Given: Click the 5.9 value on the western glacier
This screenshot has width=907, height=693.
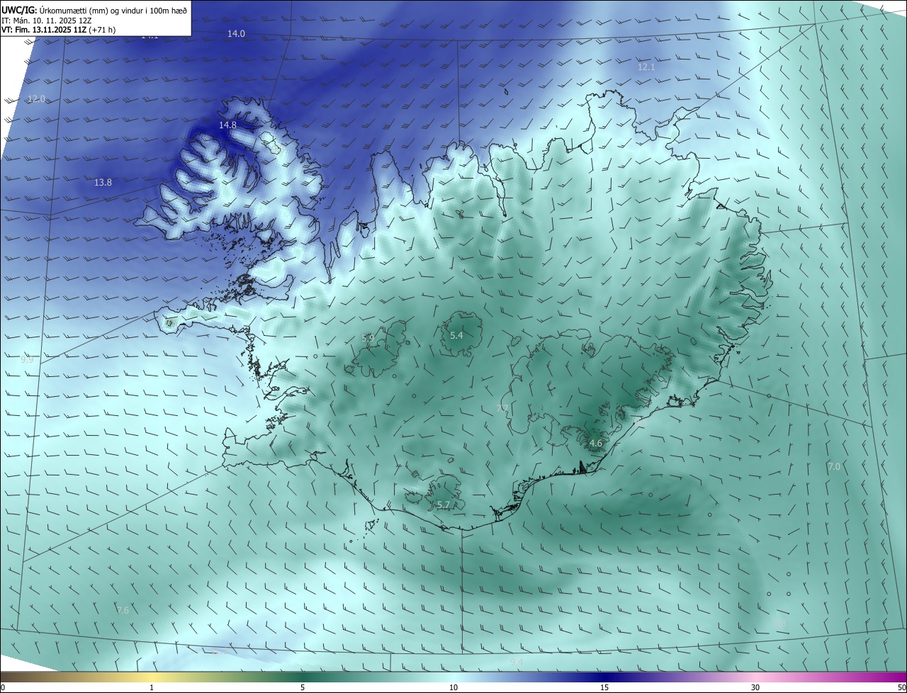Looking at the screenshot, I should [x=368, y=338].
